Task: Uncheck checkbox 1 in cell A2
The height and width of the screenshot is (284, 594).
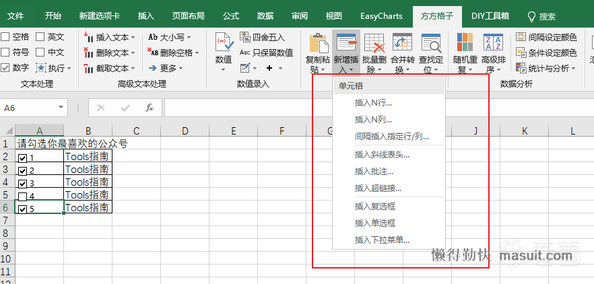Action: 23,158
